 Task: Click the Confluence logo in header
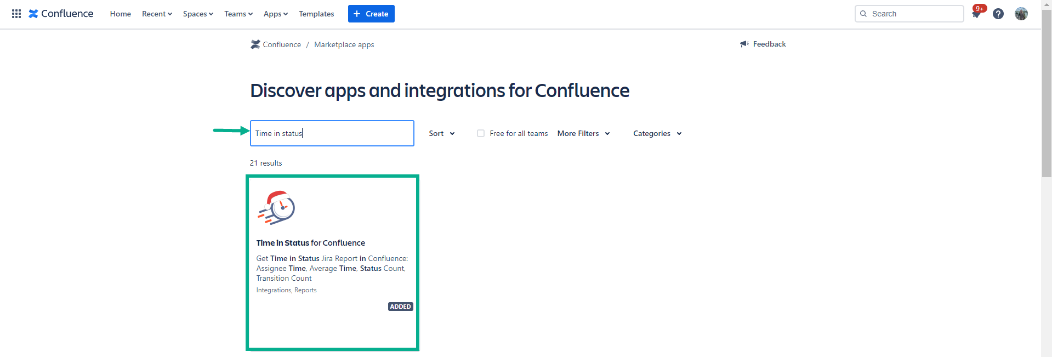(61, 14)
